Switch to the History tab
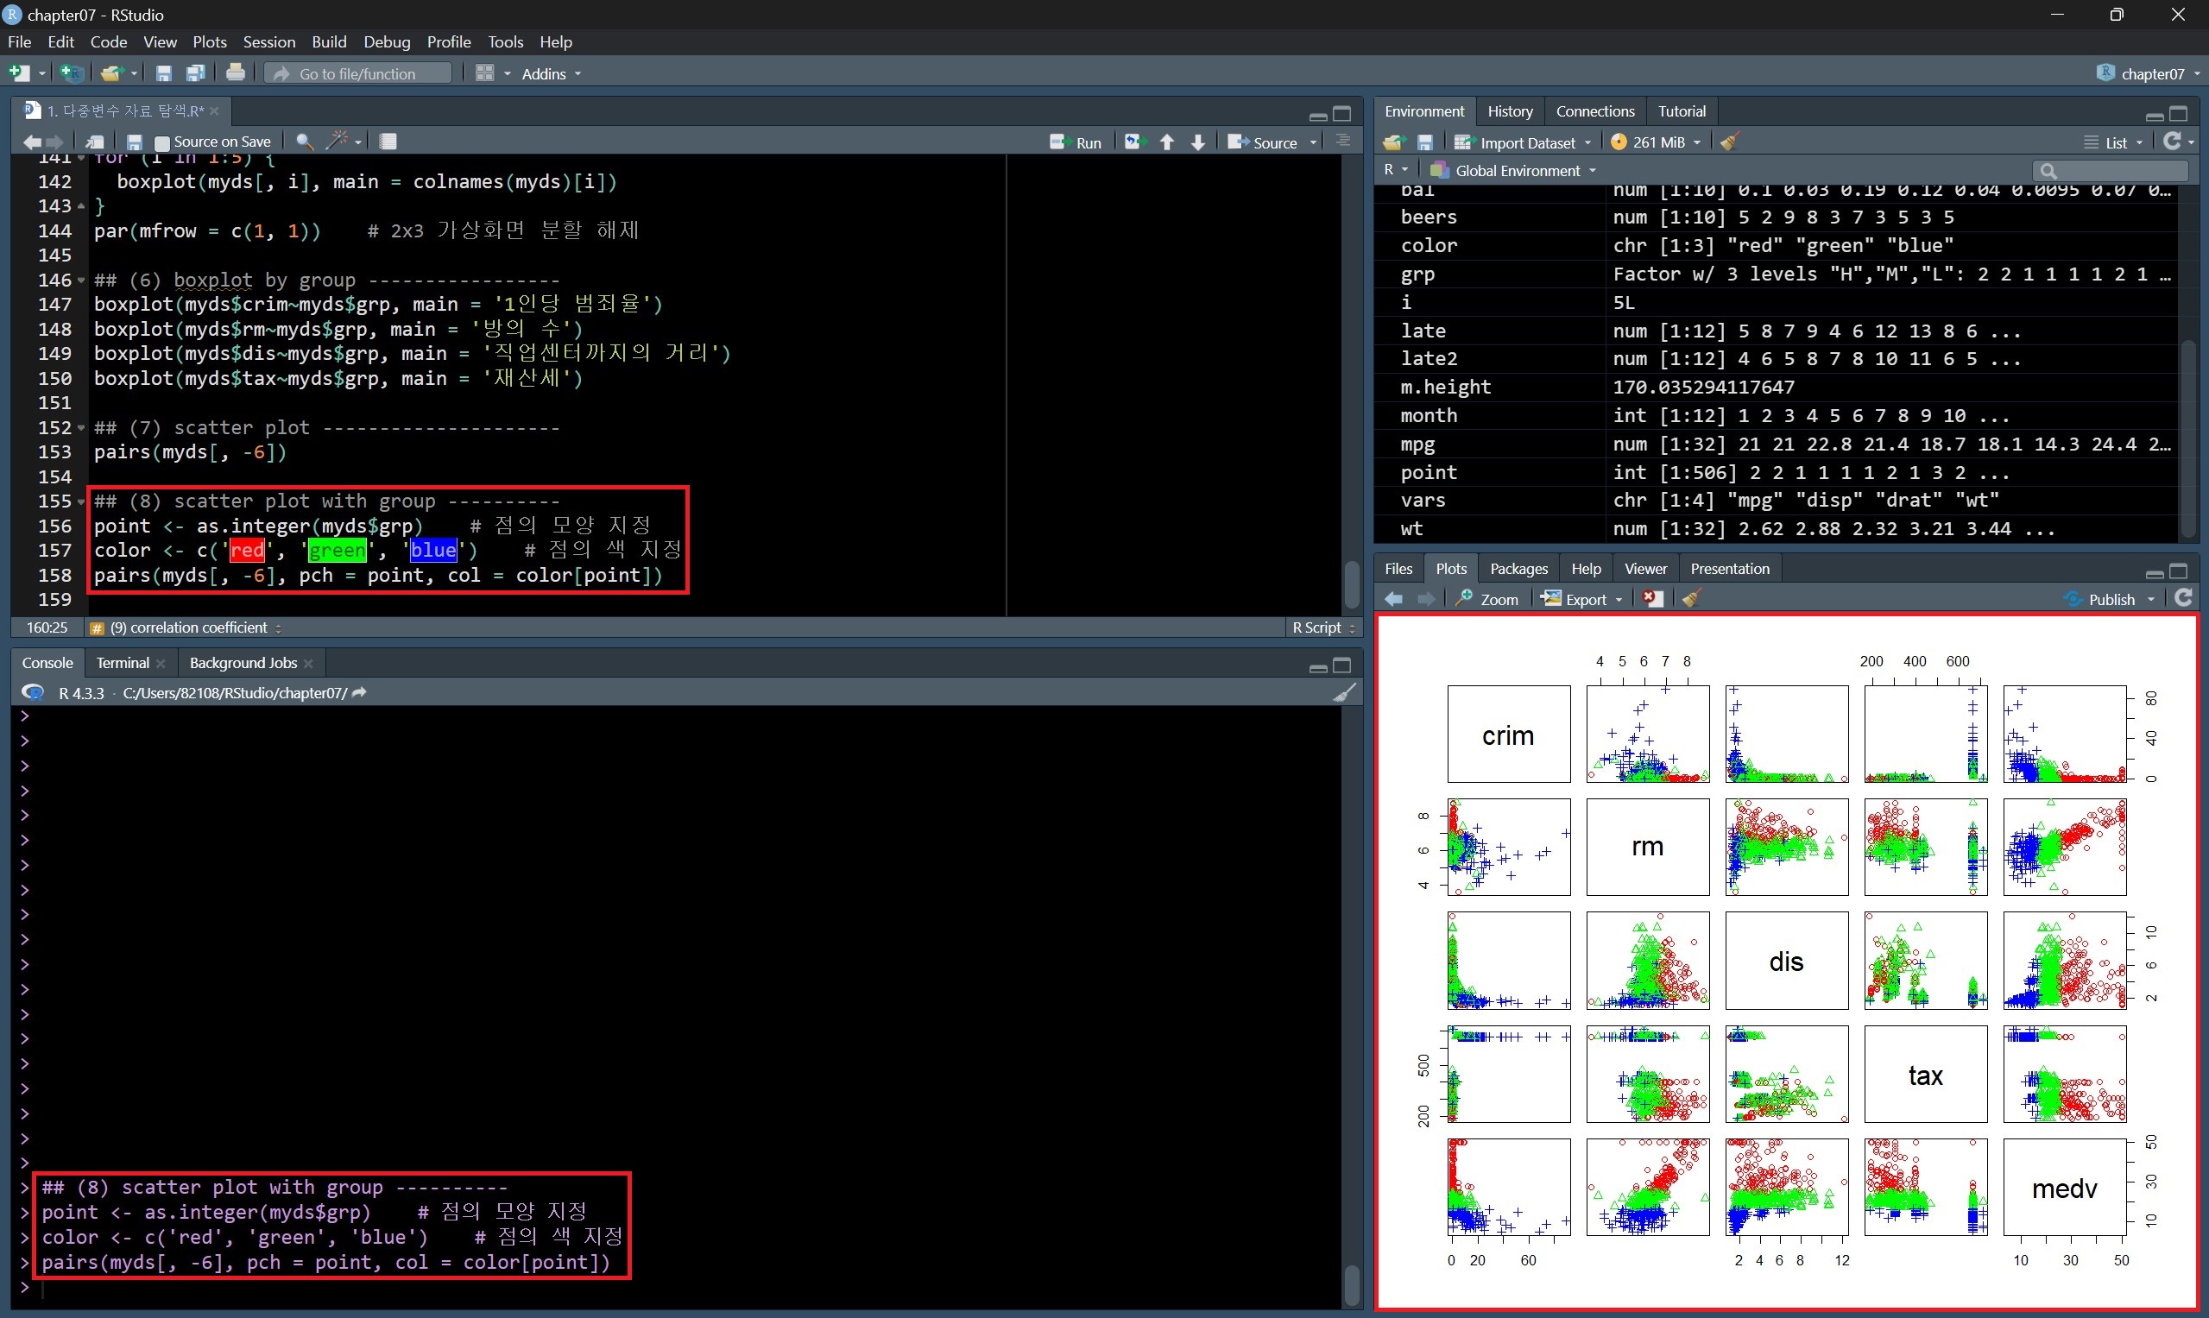Screen dimensions: 2209x1318 click(1509, 111)
